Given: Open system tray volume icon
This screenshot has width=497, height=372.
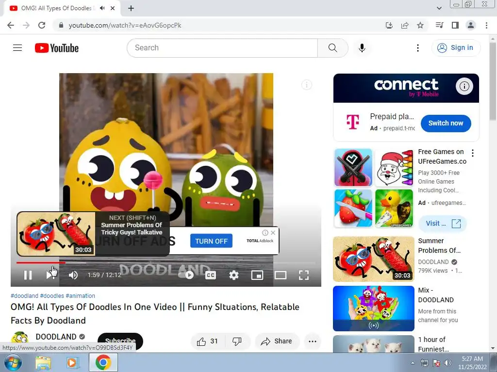Looking at the screenshot, I should (448, 363).
